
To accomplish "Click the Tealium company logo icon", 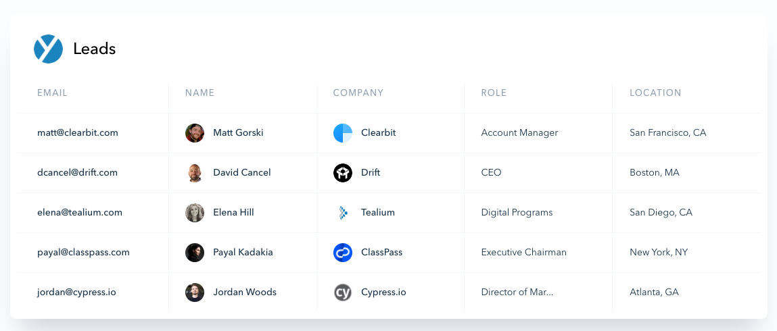I will (x=343, y=213).
